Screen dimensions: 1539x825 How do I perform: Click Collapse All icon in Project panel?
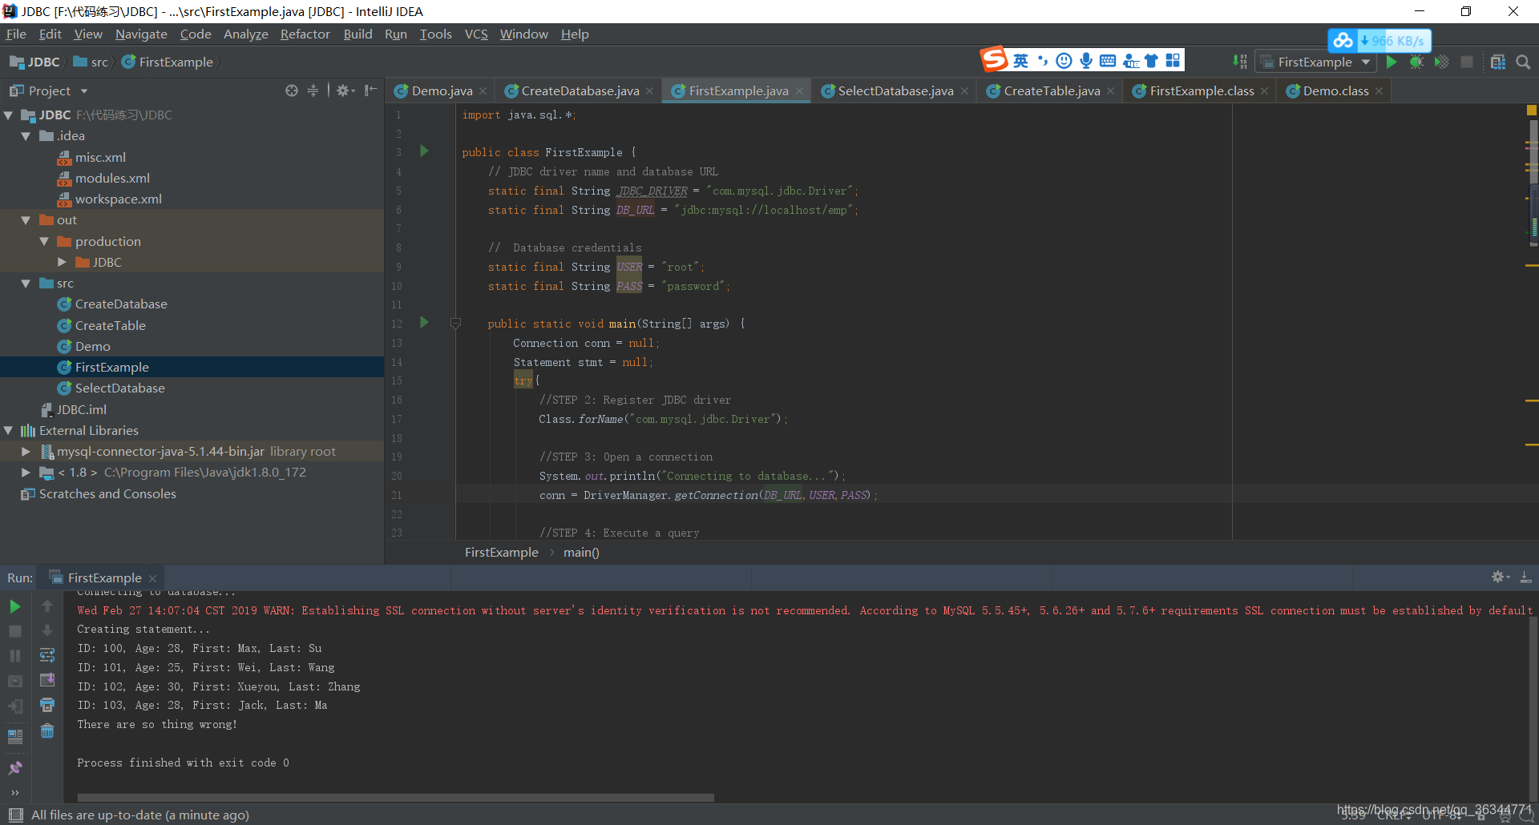click(x=313, y=91)
